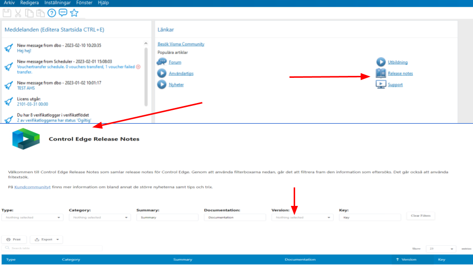The image size is (473, 266).
Task: Click the Meddelanden (Editera Startsida) heading
Action: [x=54, y=30]
